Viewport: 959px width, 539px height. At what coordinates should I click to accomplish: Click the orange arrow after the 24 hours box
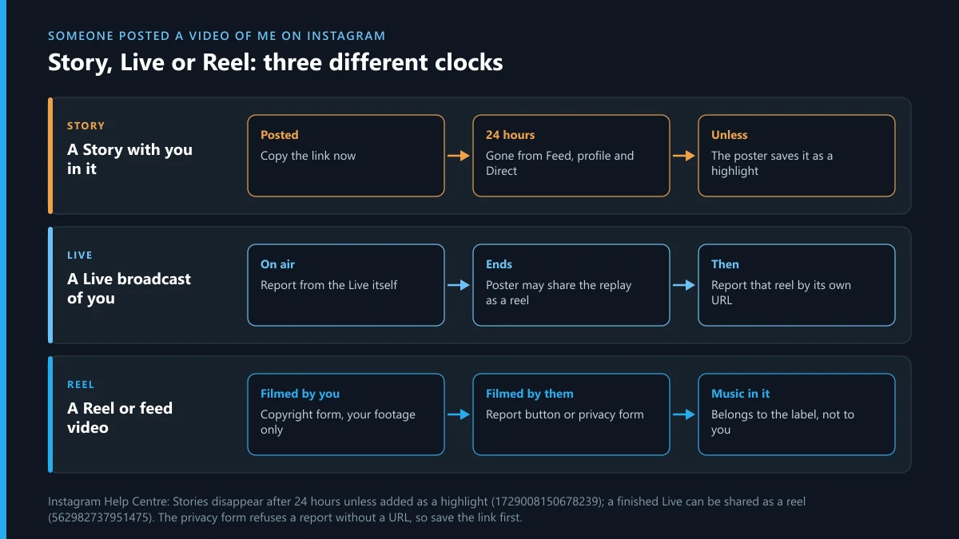point(684,156)
